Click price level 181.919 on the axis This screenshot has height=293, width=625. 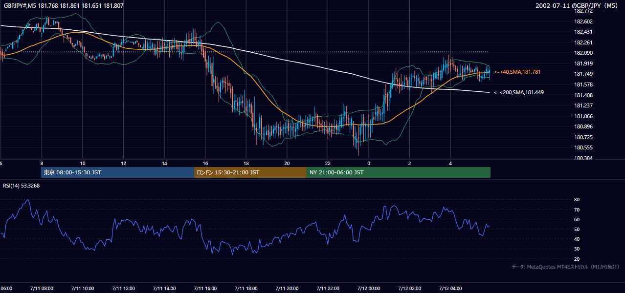(583, 63)
